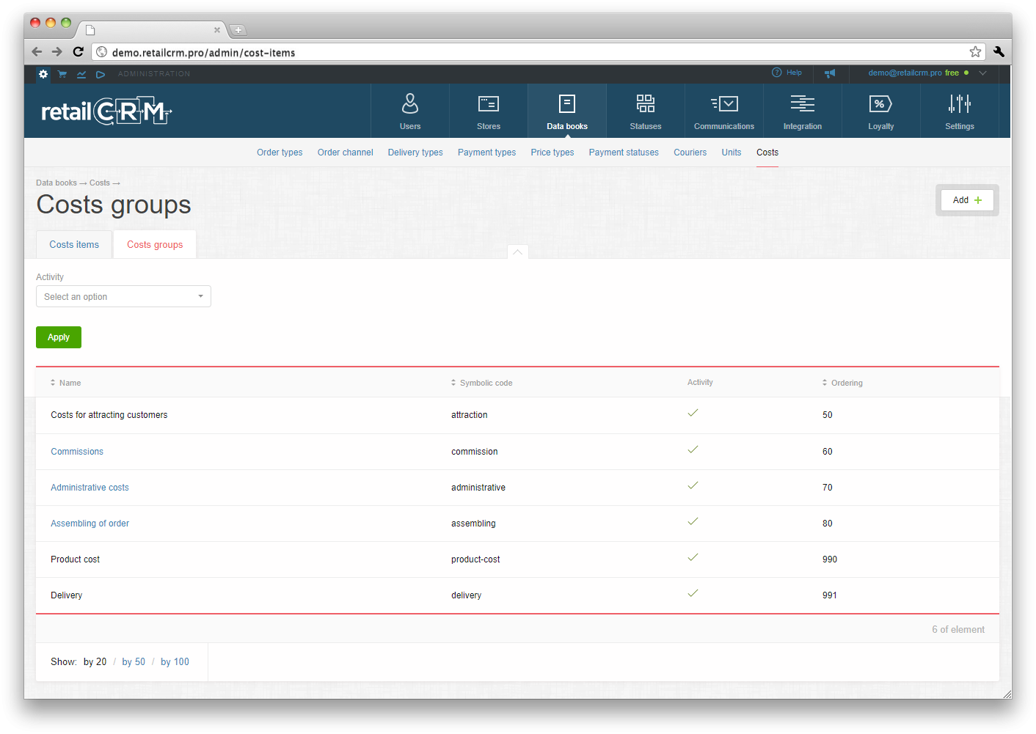Click the Help question mark icon
The width and height of the screenshot is (1036, 734).
coord(777,73)
